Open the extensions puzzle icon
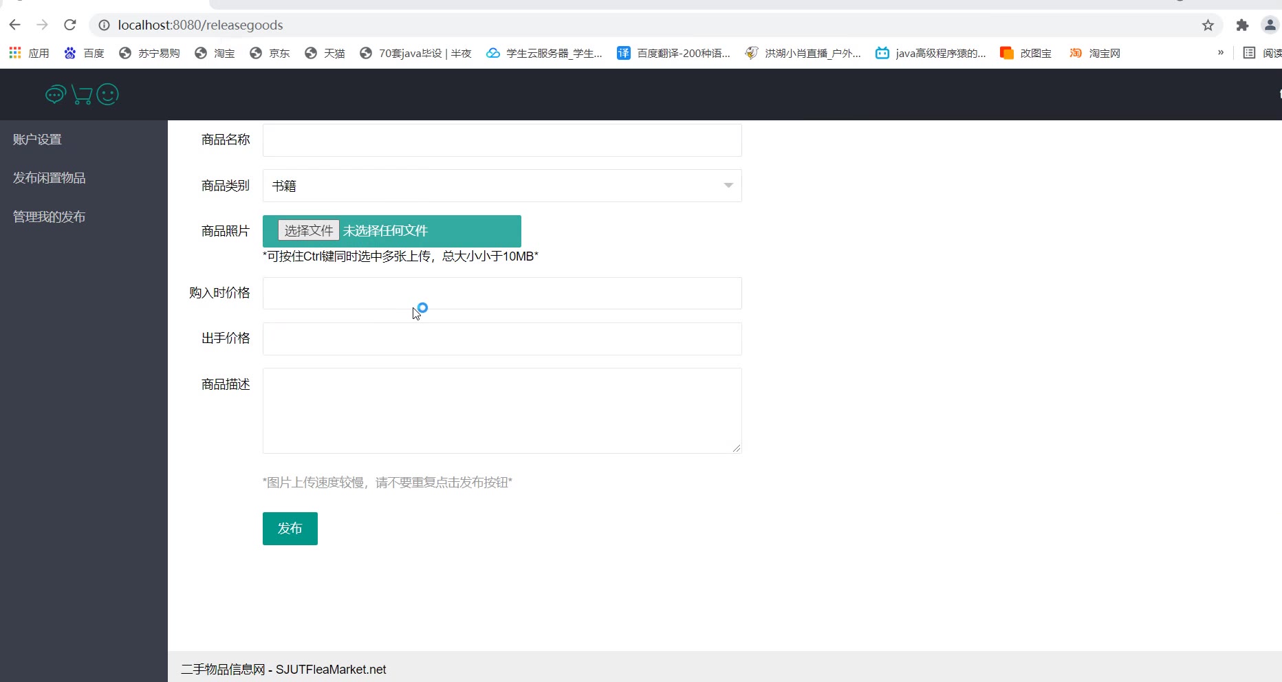 (1242, 25)
